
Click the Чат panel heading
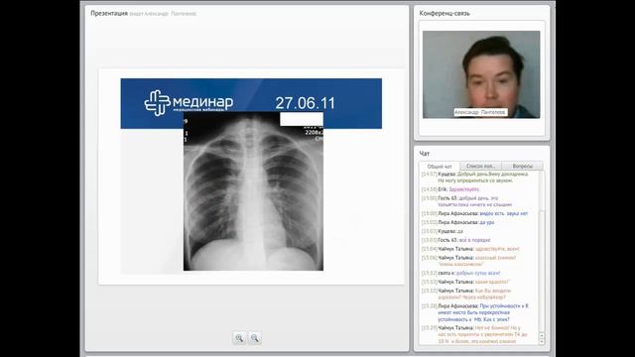(x=425, y=154)
